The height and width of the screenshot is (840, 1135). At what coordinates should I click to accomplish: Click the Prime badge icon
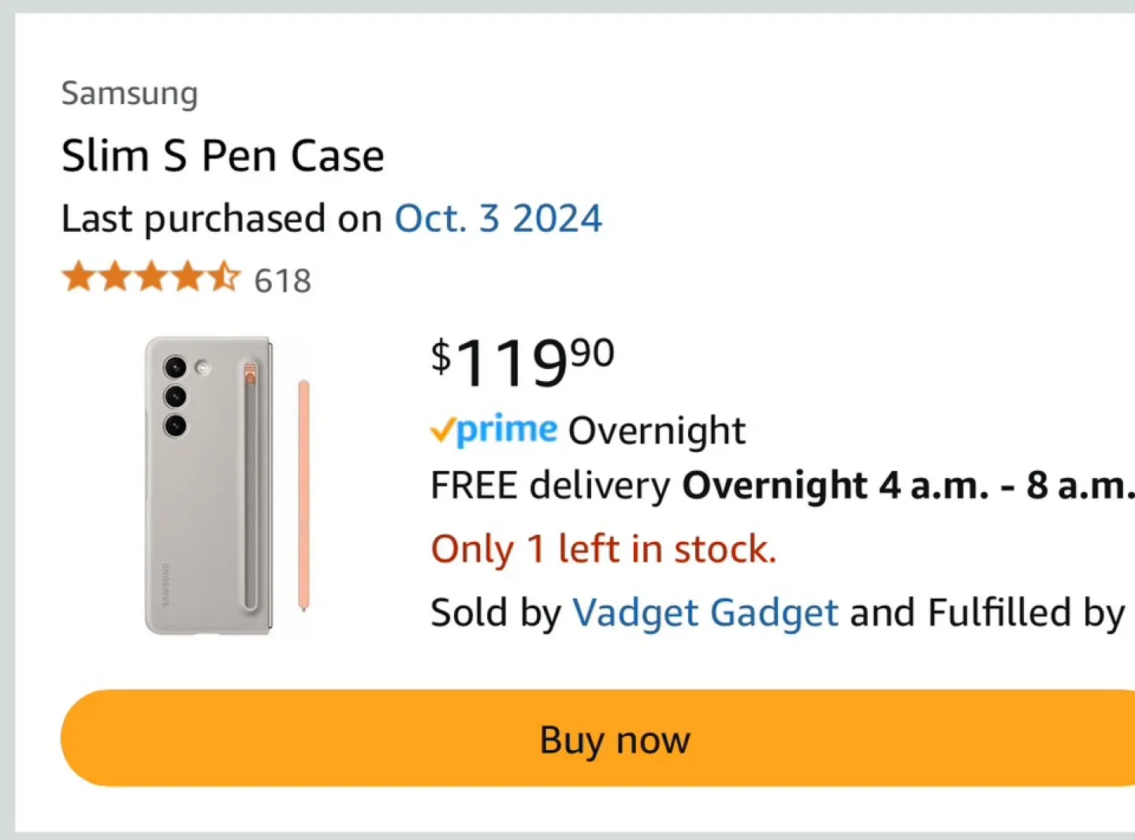492,430
